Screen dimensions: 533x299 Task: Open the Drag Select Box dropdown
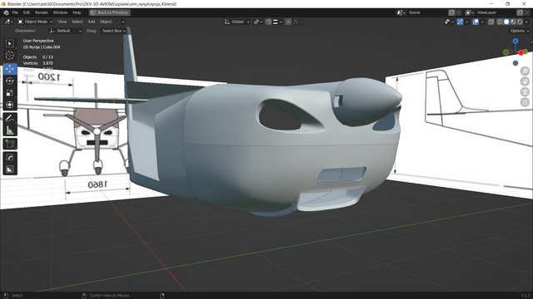pos(114,31)
